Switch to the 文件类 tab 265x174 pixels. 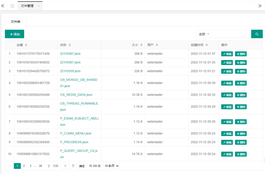[x=15, y=22]
